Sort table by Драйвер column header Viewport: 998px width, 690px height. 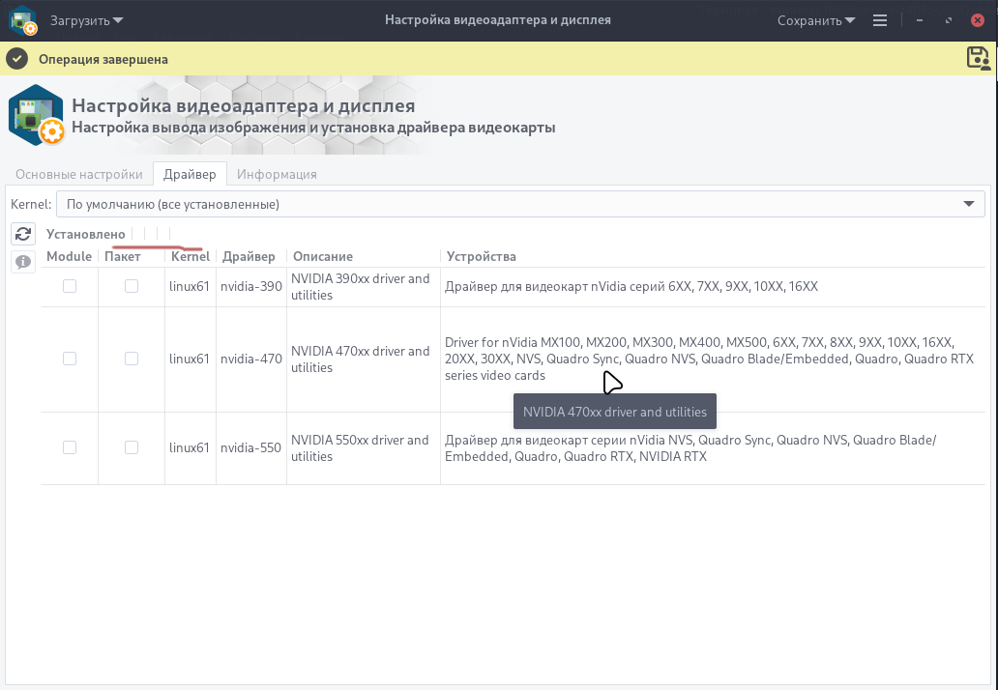[249, 256]
